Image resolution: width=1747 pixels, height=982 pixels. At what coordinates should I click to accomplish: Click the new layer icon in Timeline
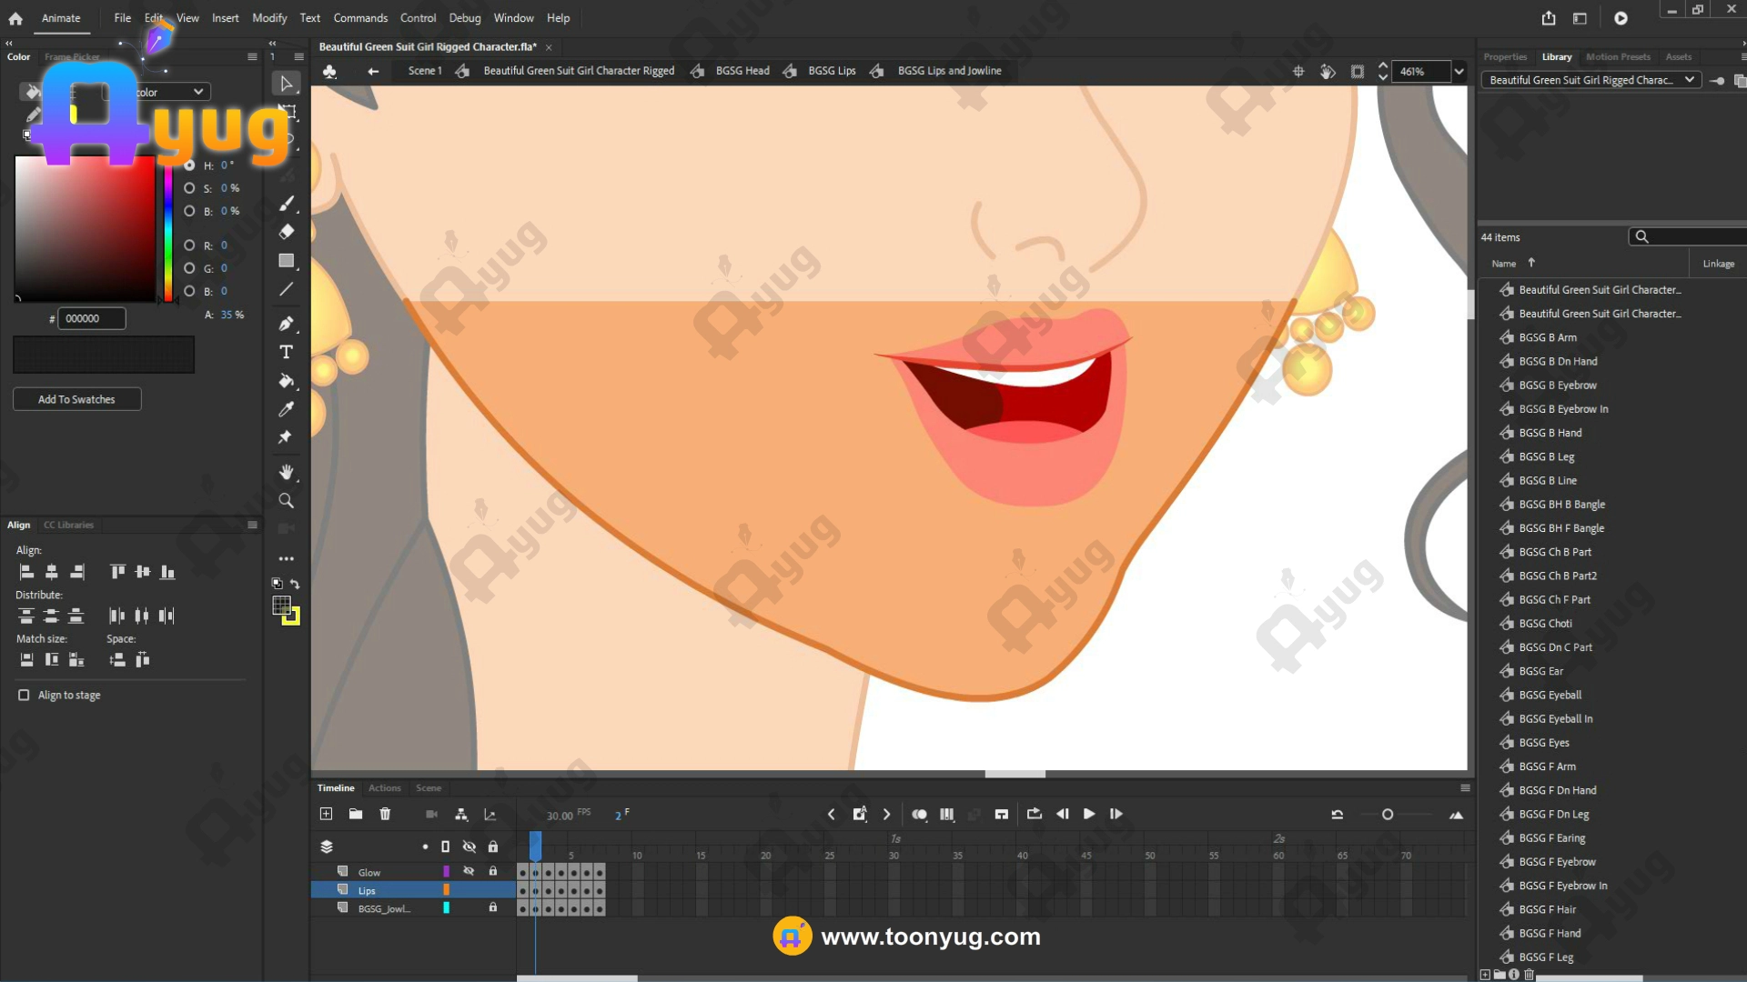[x=326, y=814]
